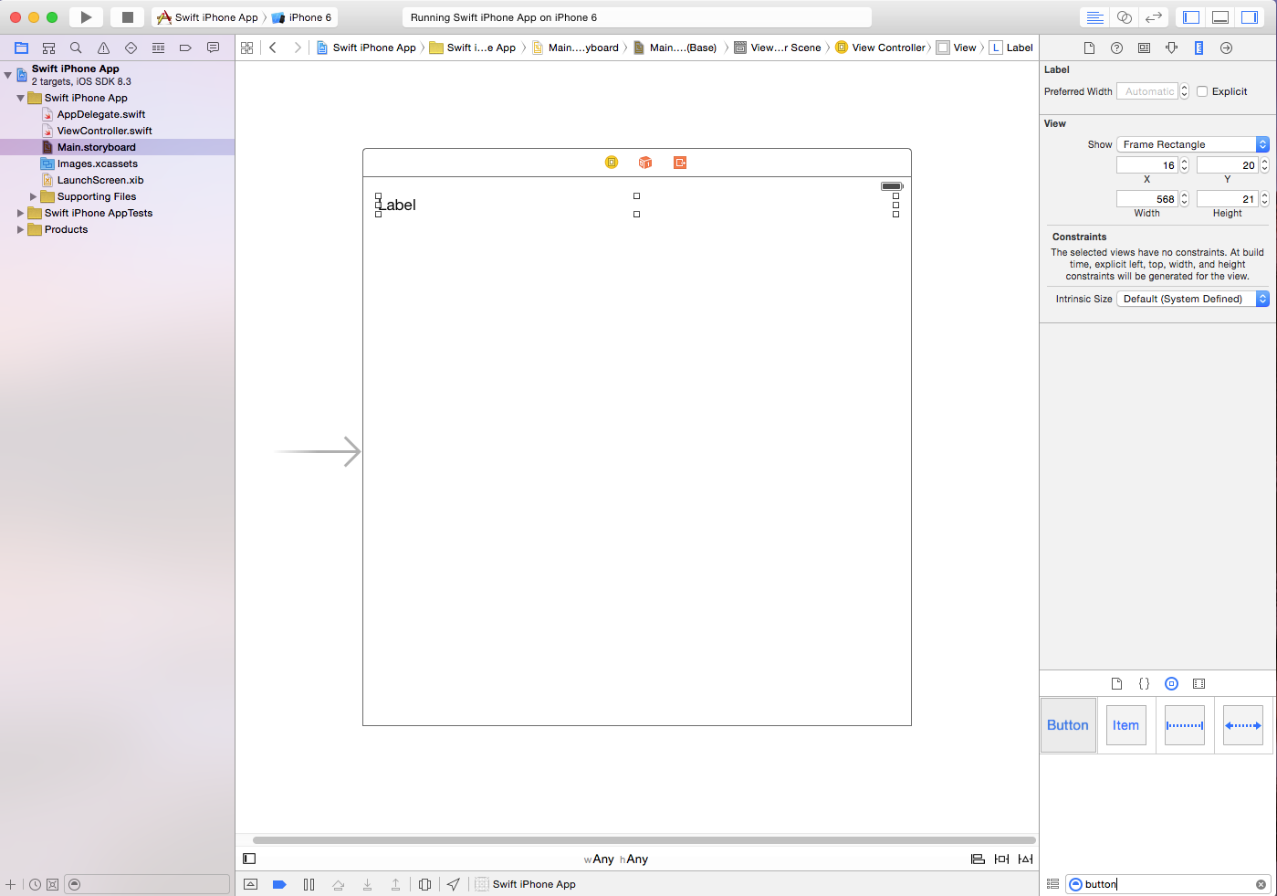Image resolution: width=1277 pixels, height=896 pixels.
Task: Click the X position field
Action: [x=1147, y=165]
